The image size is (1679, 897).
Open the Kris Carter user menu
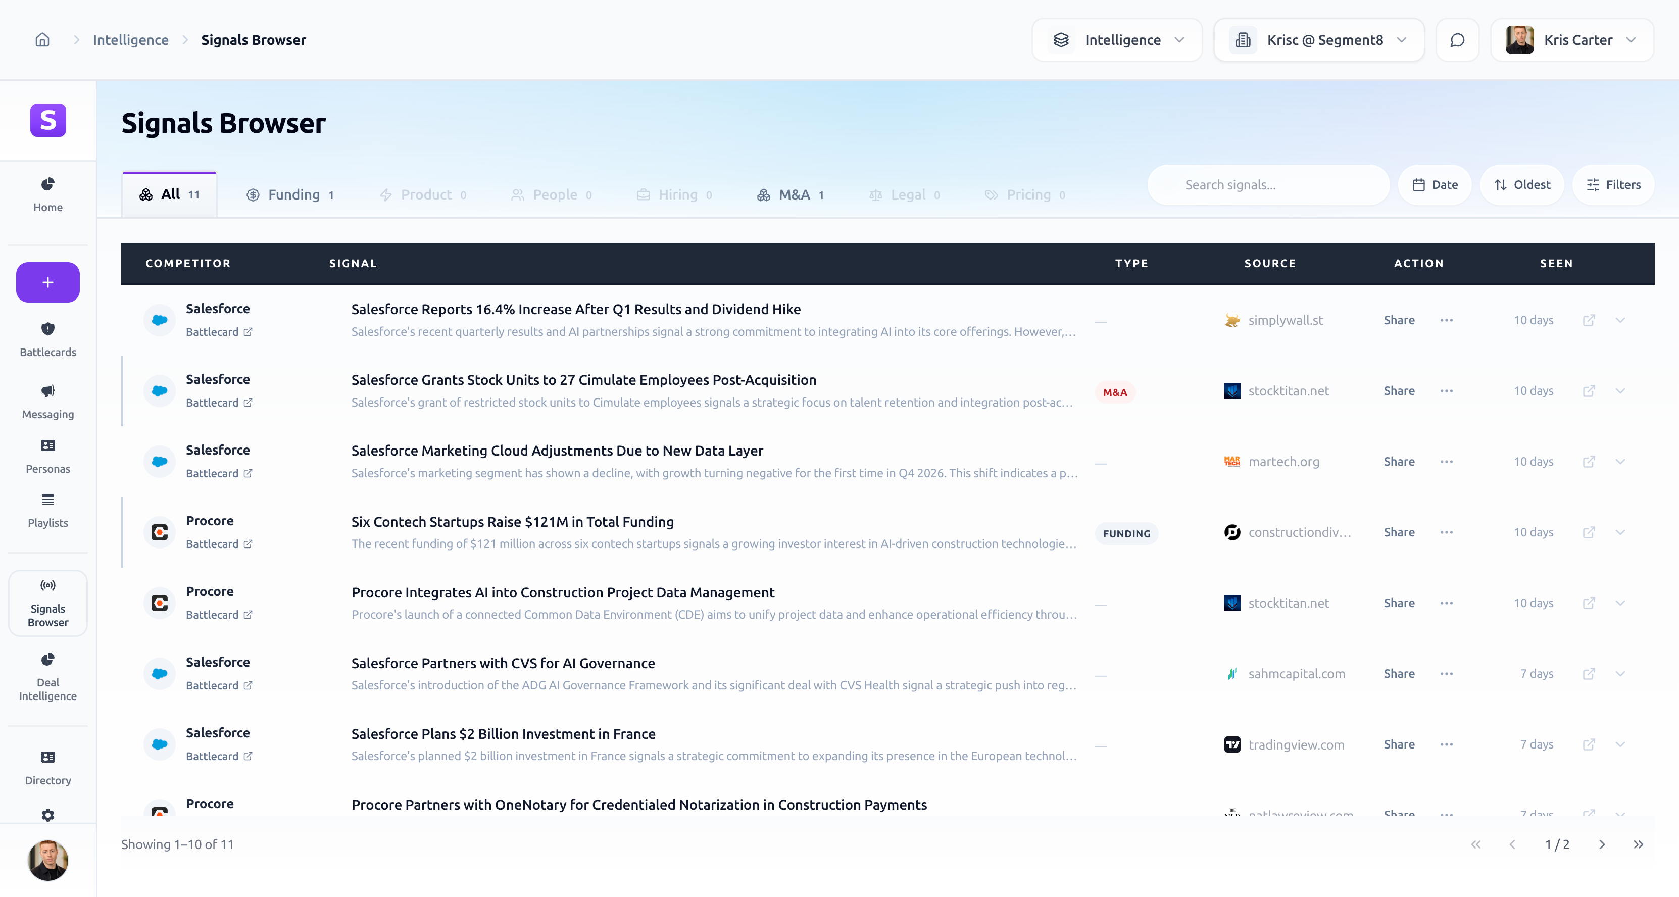pos(1572,40)
